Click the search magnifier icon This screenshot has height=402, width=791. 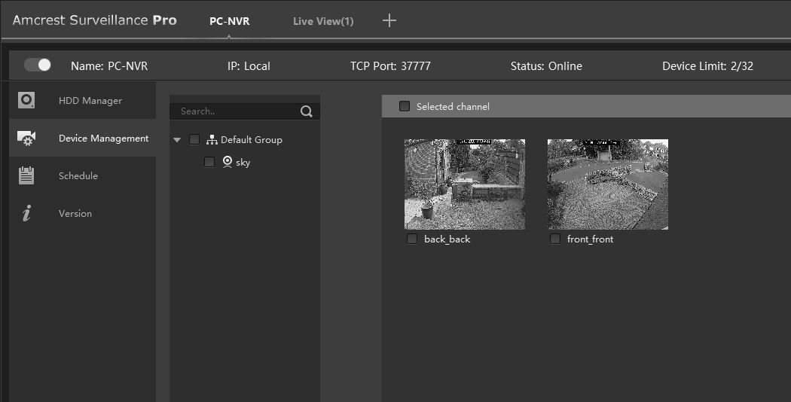pyautogui.click(x=306, y=111)
